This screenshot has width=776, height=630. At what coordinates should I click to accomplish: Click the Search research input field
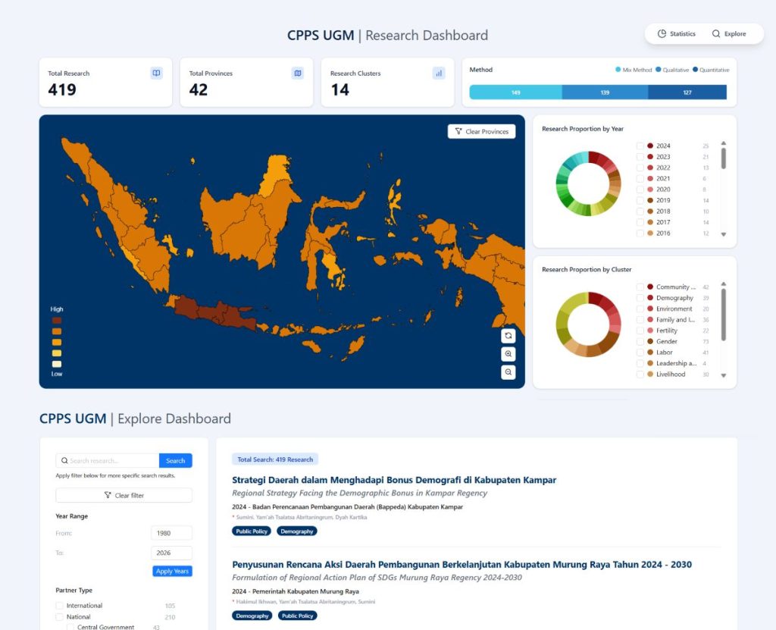(112, 461)
